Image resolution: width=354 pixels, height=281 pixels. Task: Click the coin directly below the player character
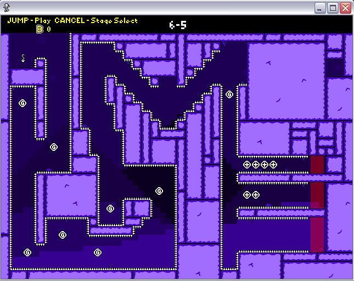pos(23,103)
